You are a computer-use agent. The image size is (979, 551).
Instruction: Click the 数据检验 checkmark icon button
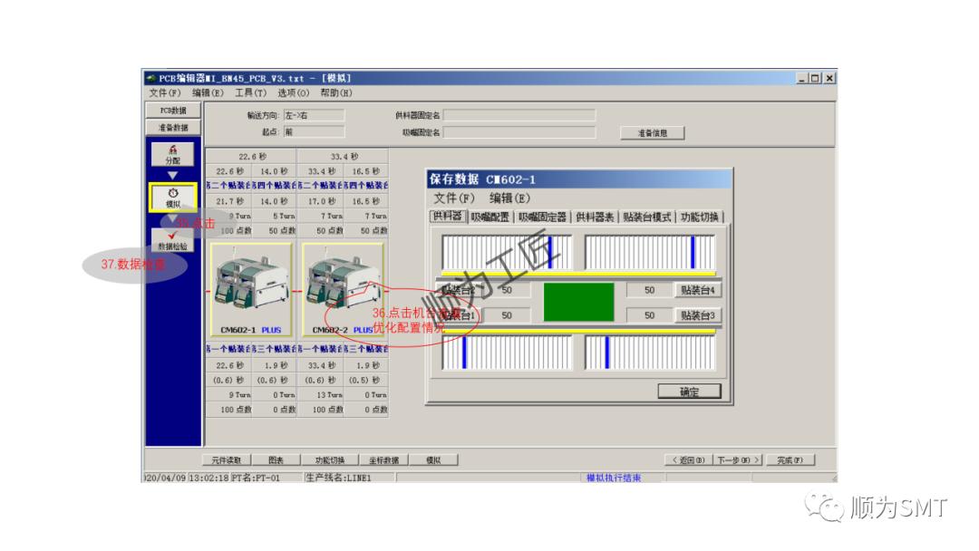point(172,240)
